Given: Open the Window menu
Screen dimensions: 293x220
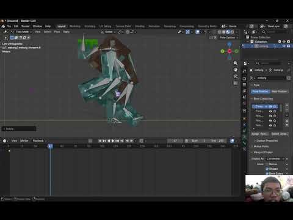Looking at the screenshot, I should 37,26.
